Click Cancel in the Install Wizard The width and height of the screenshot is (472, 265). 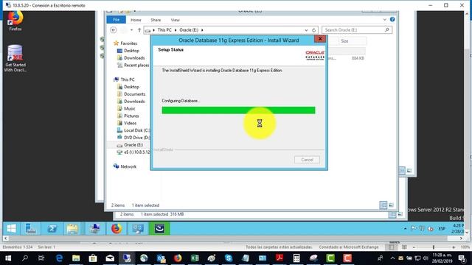click(307, 160)
